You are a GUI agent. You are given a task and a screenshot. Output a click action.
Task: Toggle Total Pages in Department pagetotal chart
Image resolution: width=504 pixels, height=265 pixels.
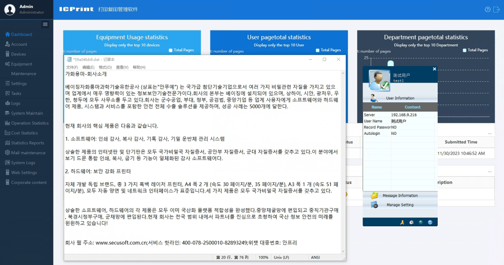tap(465, 50)
